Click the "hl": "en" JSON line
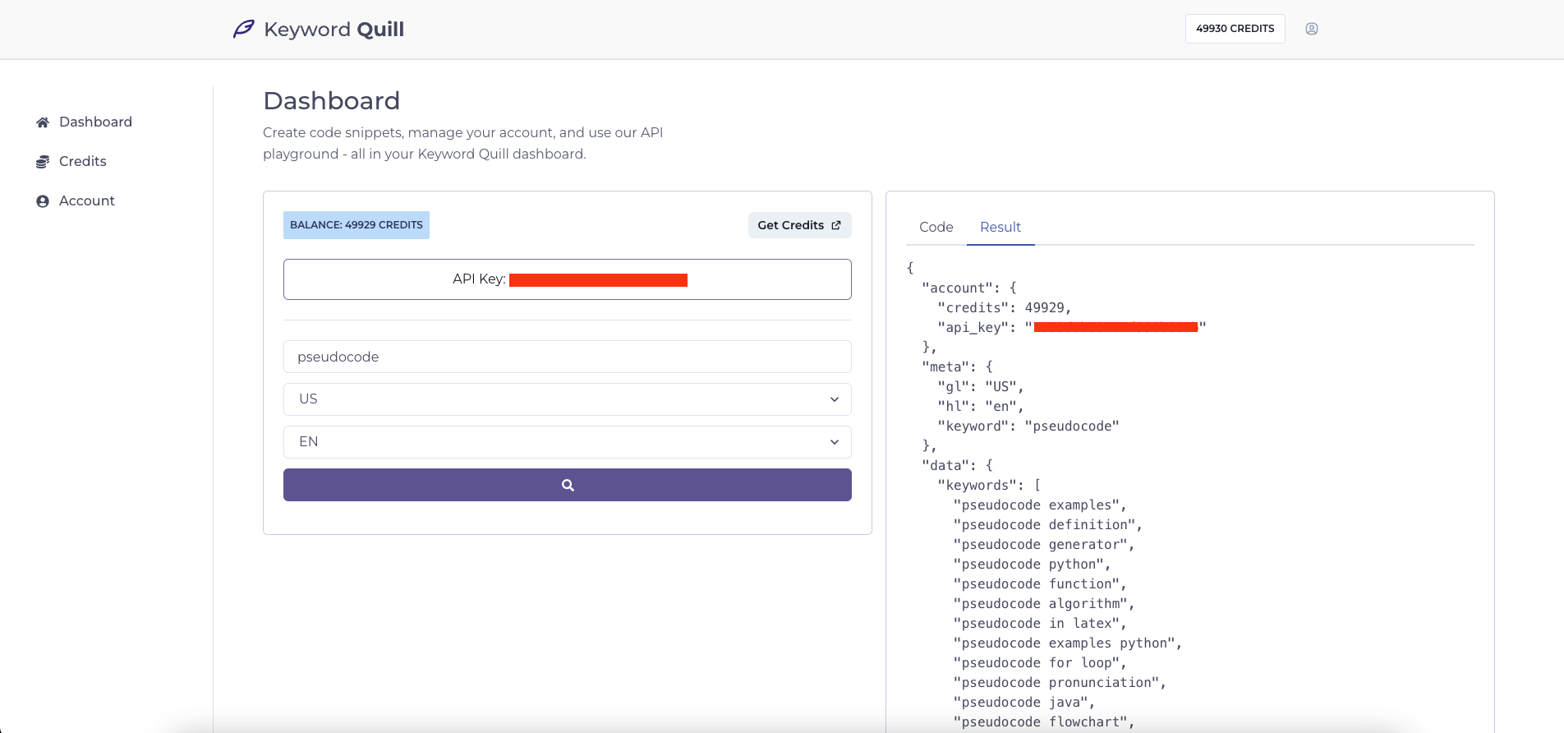The width and height of the screenshot is (1564, 733). pos(981,407)
